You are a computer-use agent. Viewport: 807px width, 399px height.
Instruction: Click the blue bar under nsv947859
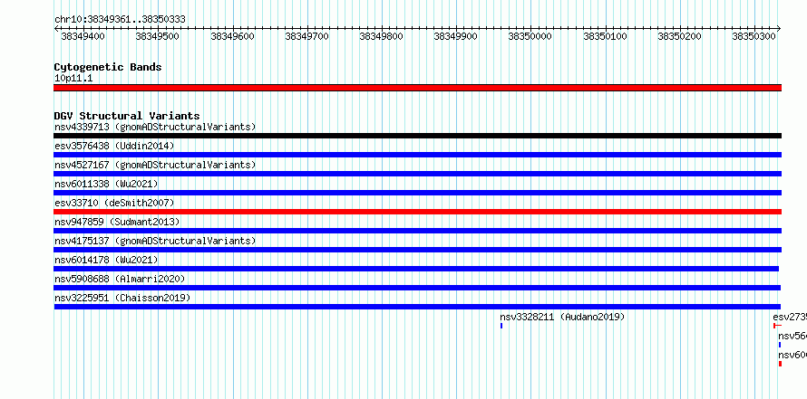click(x=417, y=231)
